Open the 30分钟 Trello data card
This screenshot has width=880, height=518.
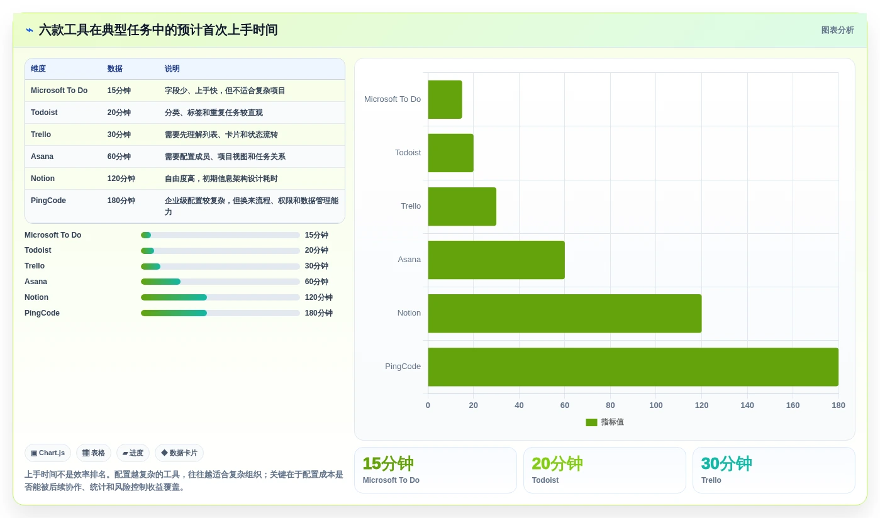[774, 470]
